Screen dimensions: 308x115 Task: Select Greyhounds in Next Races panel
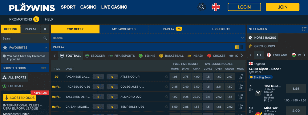[264, 46]
